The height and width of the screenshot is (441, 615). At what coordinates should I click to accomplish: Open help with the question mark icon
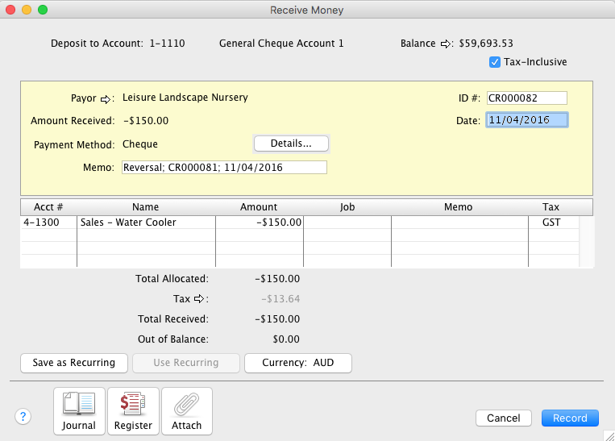23,417
